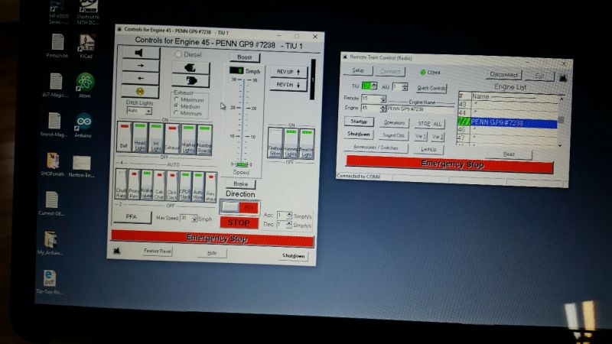
Task: Click the REV UP button
Action: click(x=288, y=72)
